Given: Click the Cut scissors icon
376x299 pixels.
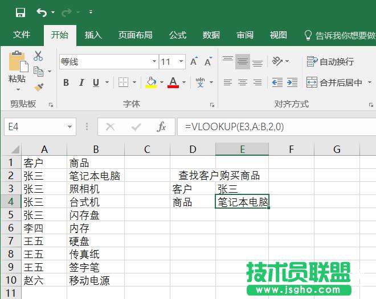Looking at the screenshot, I should [38, 56].
